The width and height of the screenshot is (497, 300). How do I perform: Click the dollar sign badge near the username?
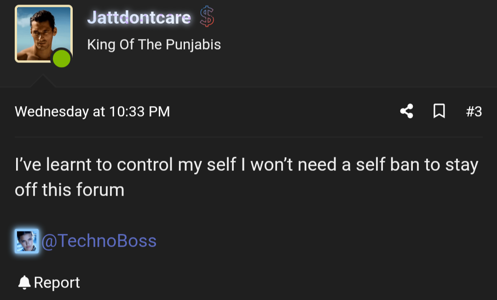point(207,17)
